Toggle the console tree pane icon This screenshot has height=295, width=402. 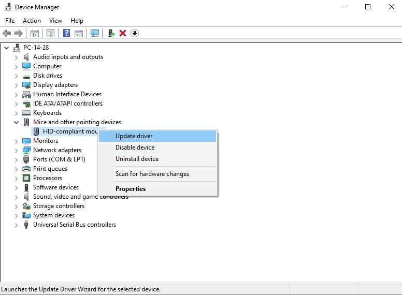(35, 33)
